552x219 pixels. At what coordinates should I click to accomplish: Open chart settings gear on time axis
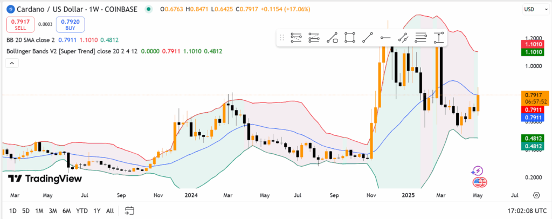(x=536, y=195)
